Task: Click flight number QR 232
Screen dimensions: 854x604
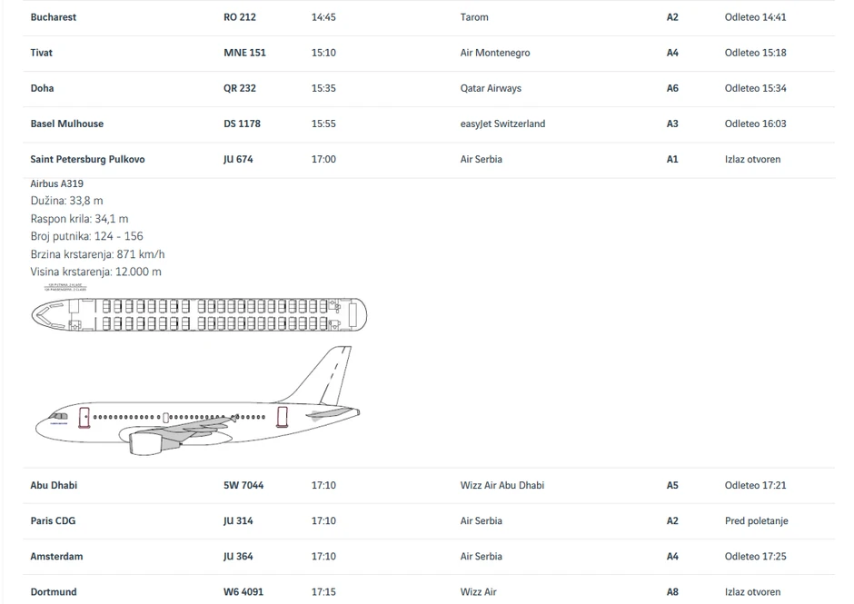Action: 240,88
